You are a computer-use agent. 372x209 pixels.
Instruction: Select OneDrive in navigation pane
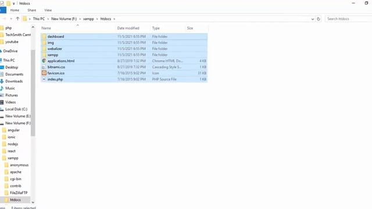(x=10, y=51)
